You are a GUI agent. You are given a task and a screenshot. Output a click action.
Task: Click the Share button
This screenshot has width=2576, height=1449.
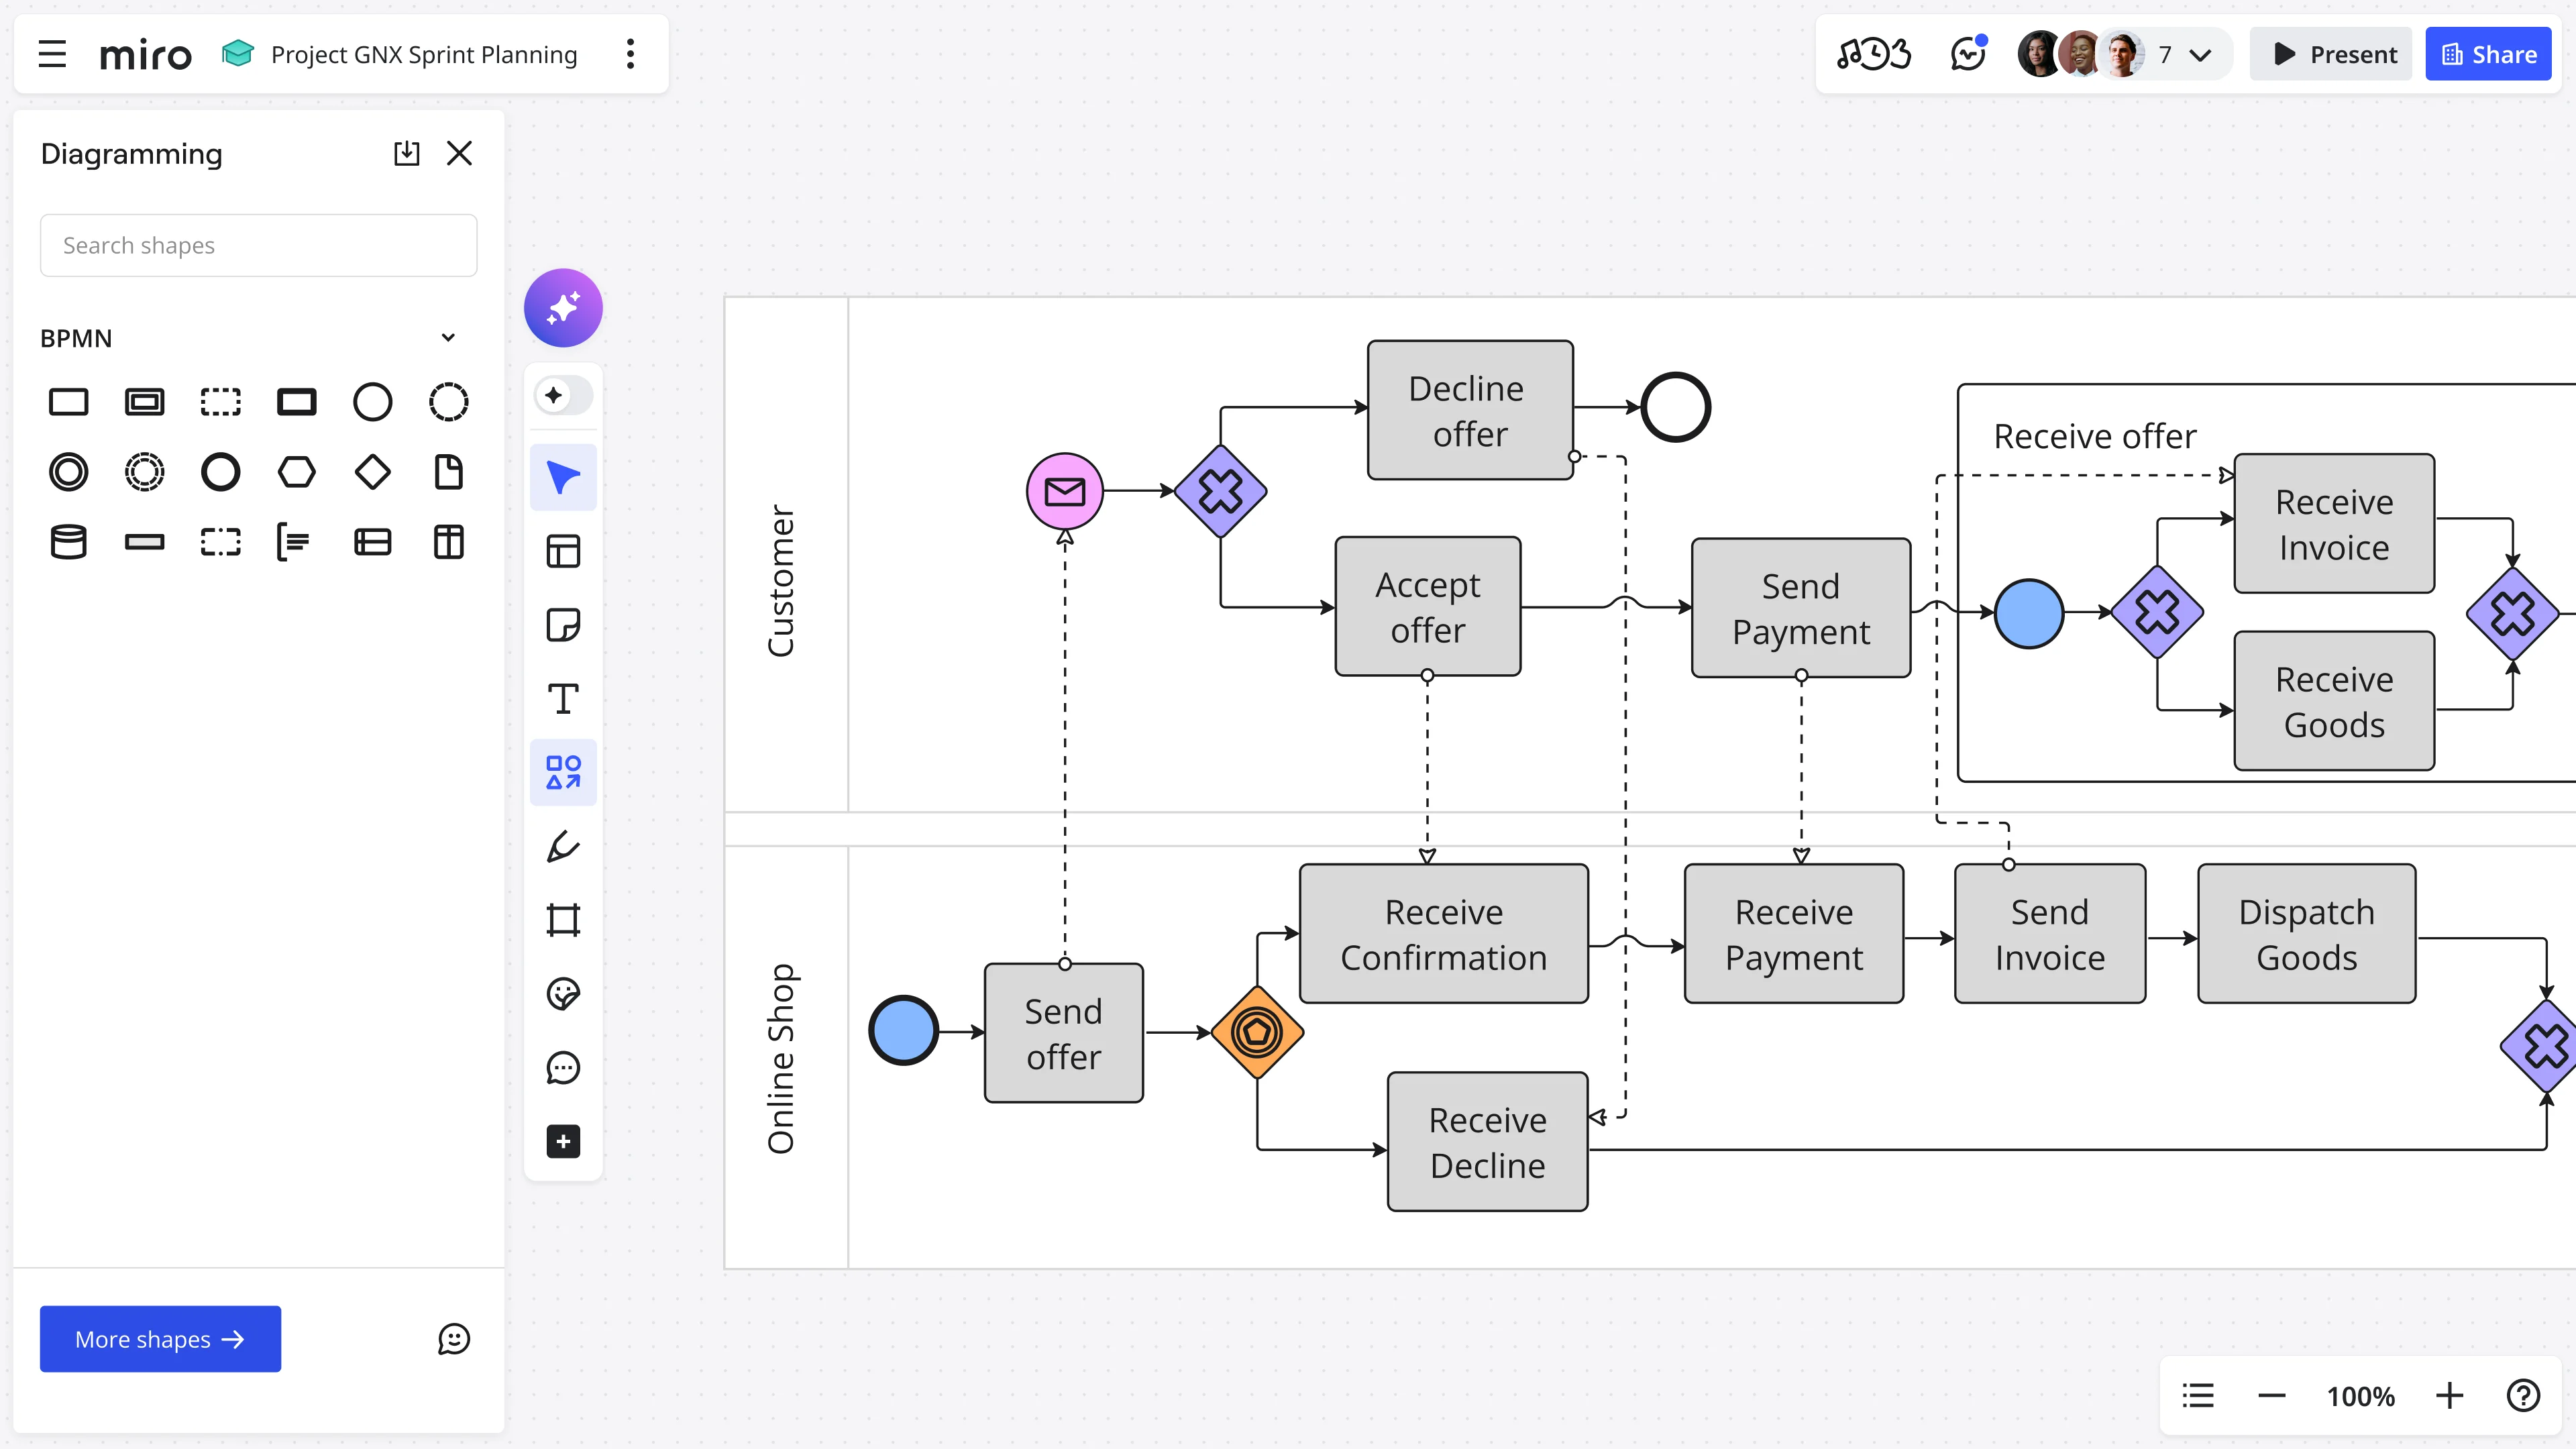2488,54
